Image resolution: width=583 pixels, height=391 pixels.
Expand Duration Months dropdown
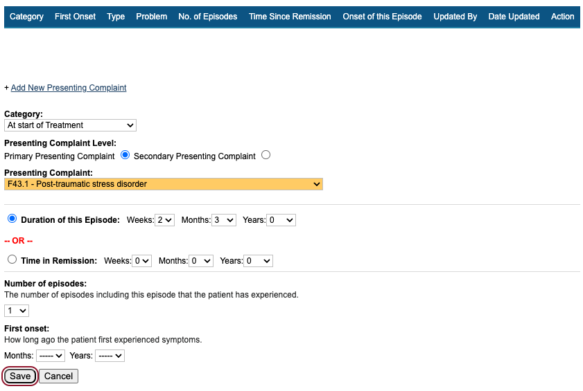click(x=224, y=220)
